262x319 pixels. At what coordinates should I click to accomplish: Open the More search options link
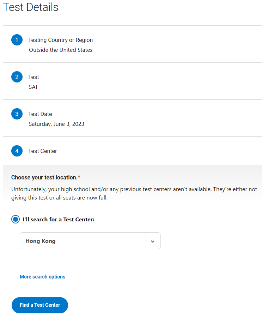click(x=43, y=277)
